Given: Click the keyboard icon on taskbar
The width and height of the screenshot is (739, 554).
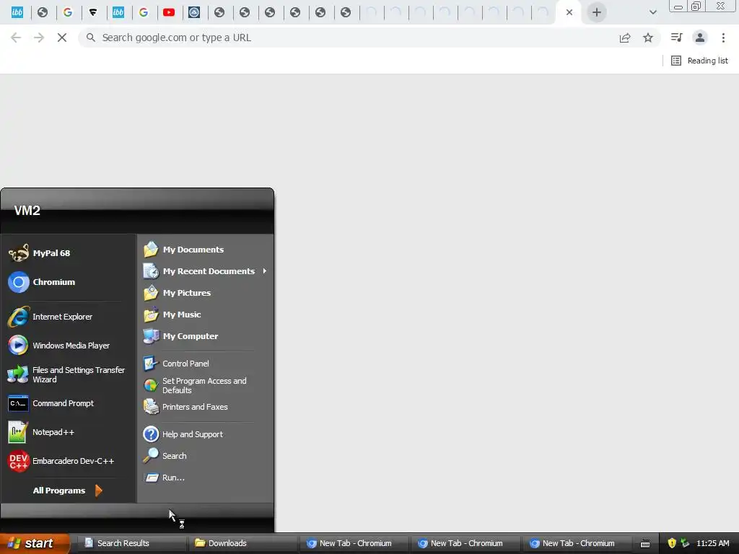Looking at the screenshot, I should pyautogui.click(x=645, y=544).
